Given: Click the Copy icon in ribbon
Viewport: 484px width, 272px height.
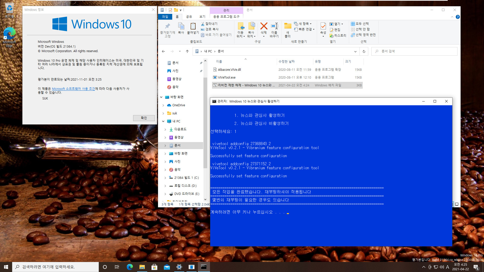Looking at the screenshot, I should (181, 26).
